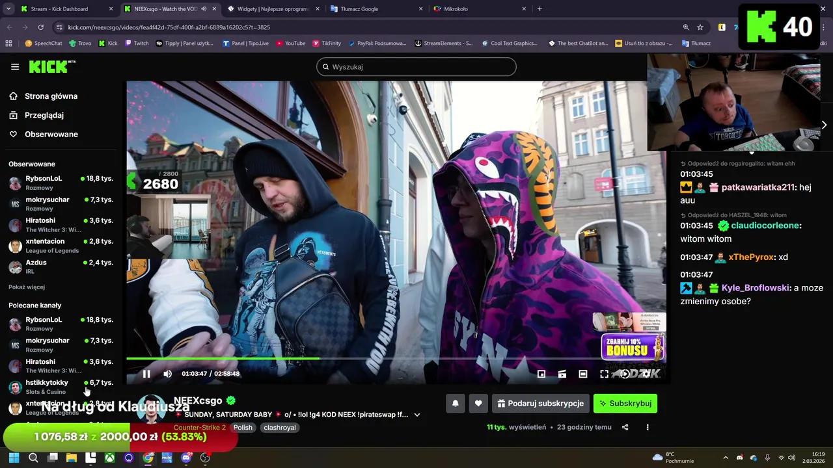This screenshot has width=833, height=468.
Task: Open the Kick hamburger menu
Action: [15, 66]
